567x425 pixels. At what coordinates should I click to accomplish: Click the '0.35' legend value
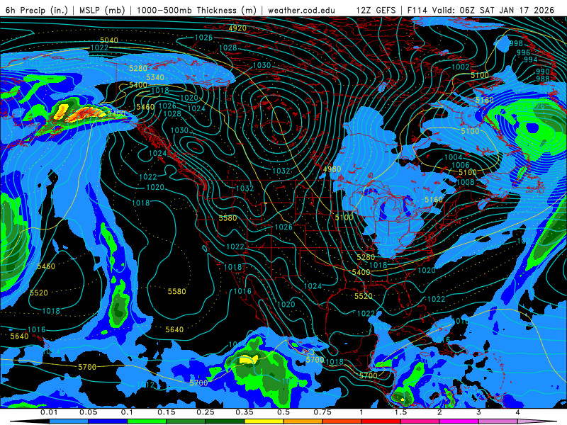point(245,412)
